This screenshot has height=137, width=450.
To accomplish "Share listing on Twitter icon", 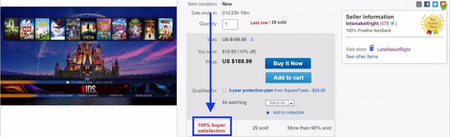I will pyautogui.click(x=435, y=4).
